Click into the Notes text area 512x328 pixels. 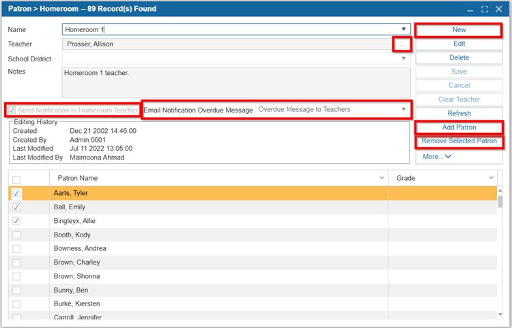point(236,82)
